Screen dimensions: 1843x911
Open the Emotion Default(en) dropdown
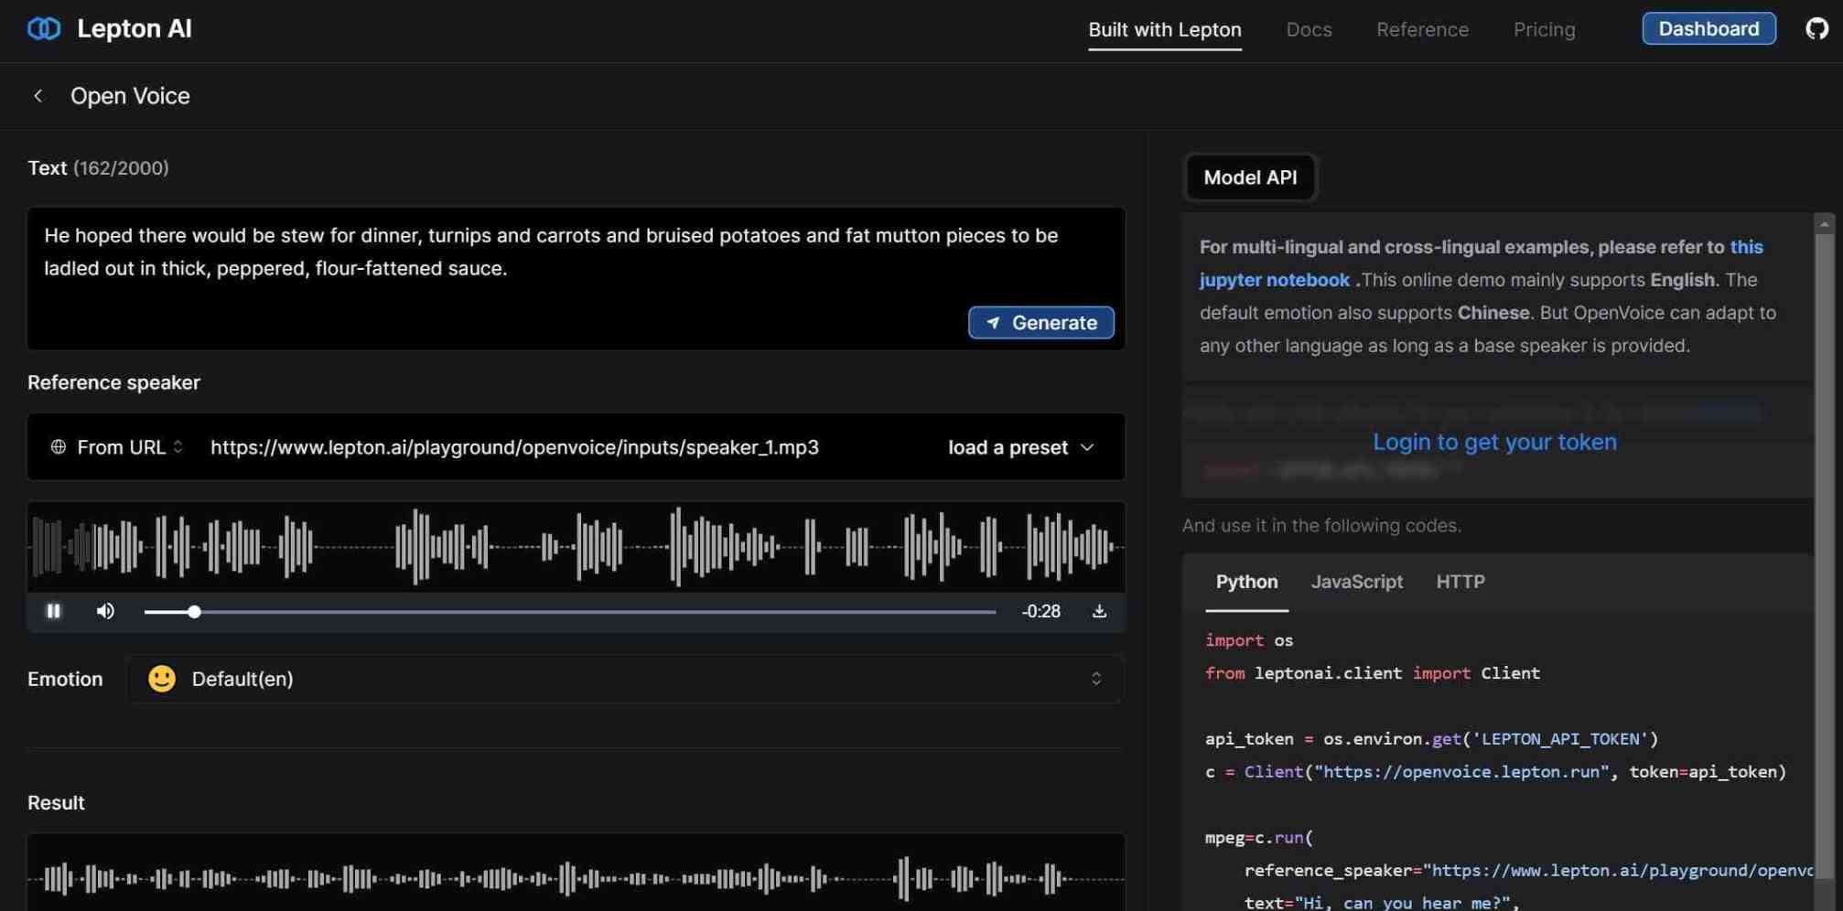[x=625, y=679]
